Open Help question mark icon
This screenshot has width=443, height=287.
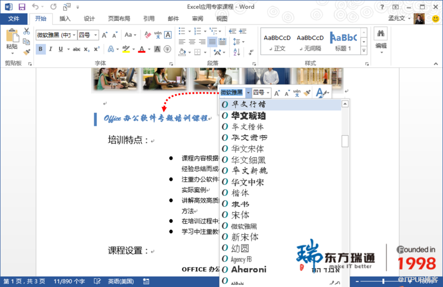pos(382,7)
